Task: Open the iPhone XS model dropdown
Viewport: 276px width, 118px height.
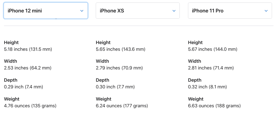Action: point(137,11)
